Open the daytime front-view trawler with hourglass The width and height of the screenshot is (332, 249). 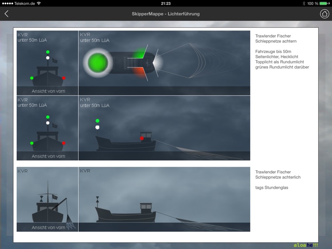click(x=47, y=199)
